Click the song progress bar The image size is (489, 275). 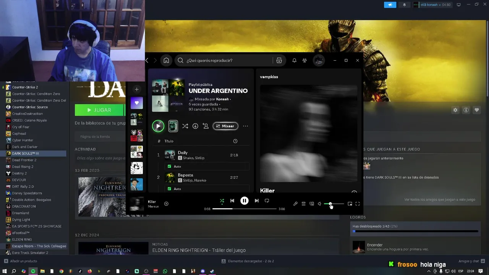[x=244, y=209]
